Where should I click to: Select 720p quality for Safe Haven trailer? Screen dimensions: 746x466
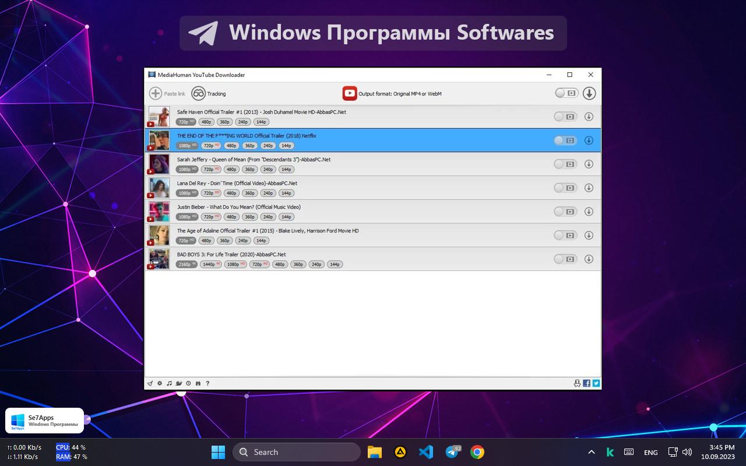[186, 122]
